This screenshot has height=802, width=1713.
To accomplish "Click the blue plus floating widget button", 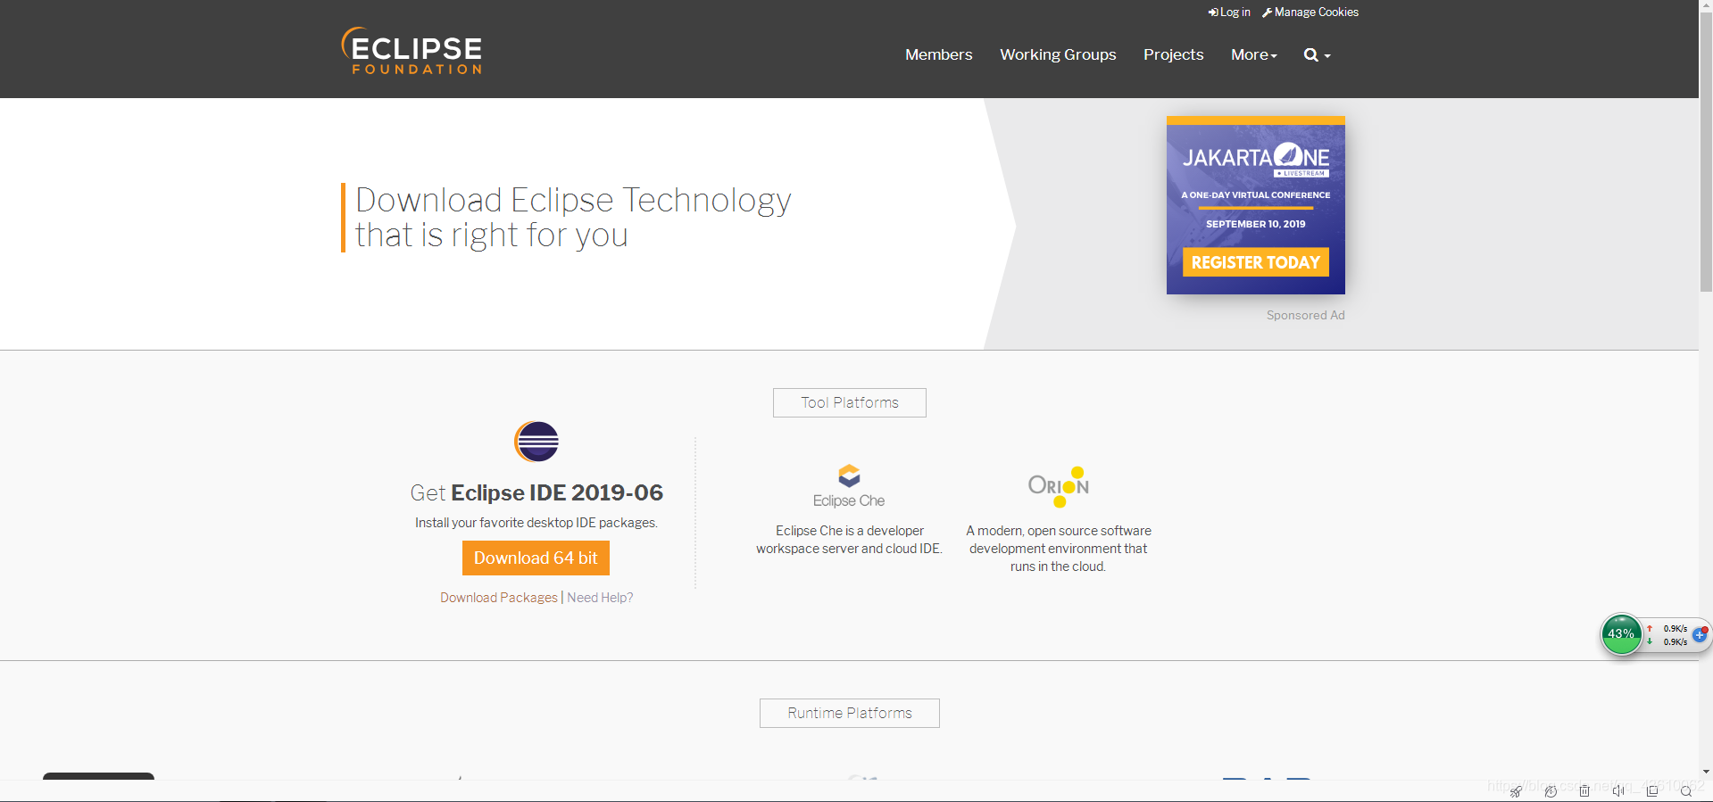I will 1700,635.
